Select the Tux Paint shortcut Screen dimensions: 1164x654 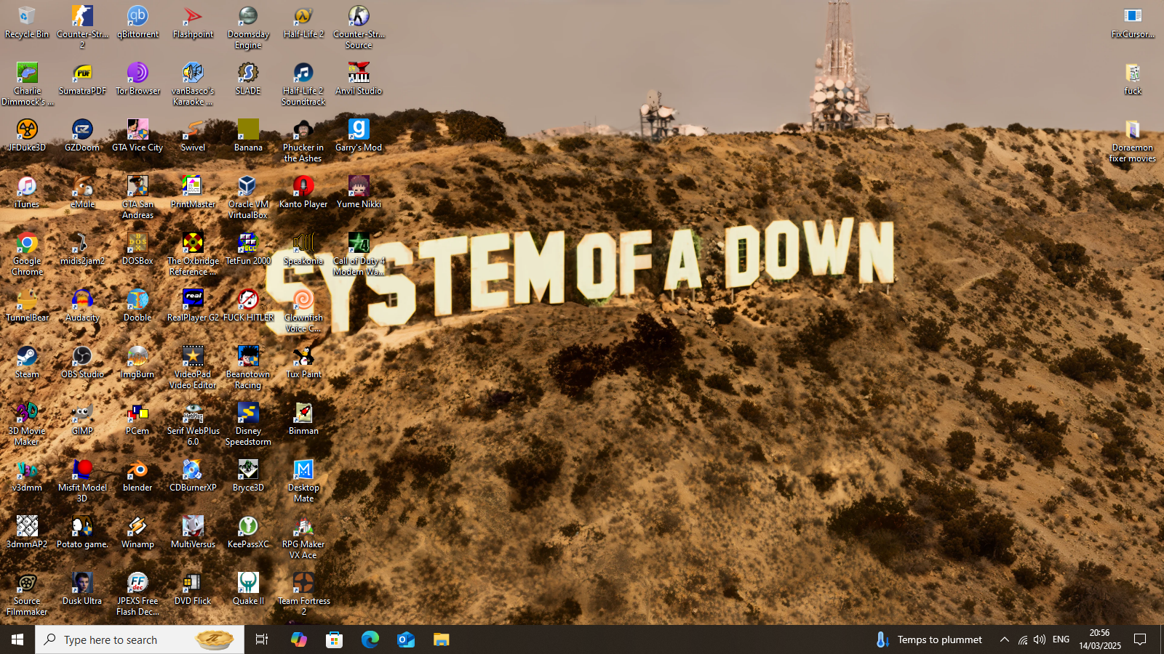303,363
